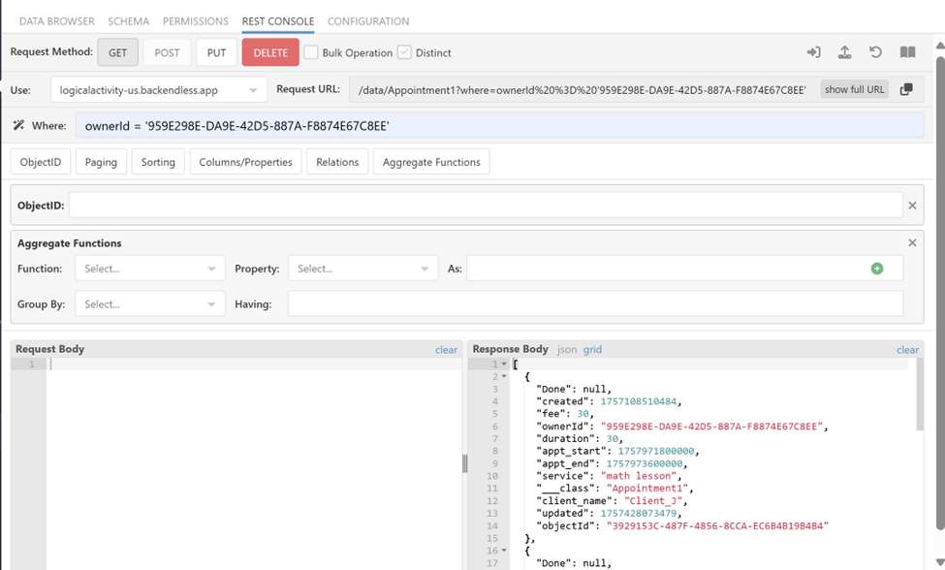Open the Group By select dropdown

click(x=150, y=304)
